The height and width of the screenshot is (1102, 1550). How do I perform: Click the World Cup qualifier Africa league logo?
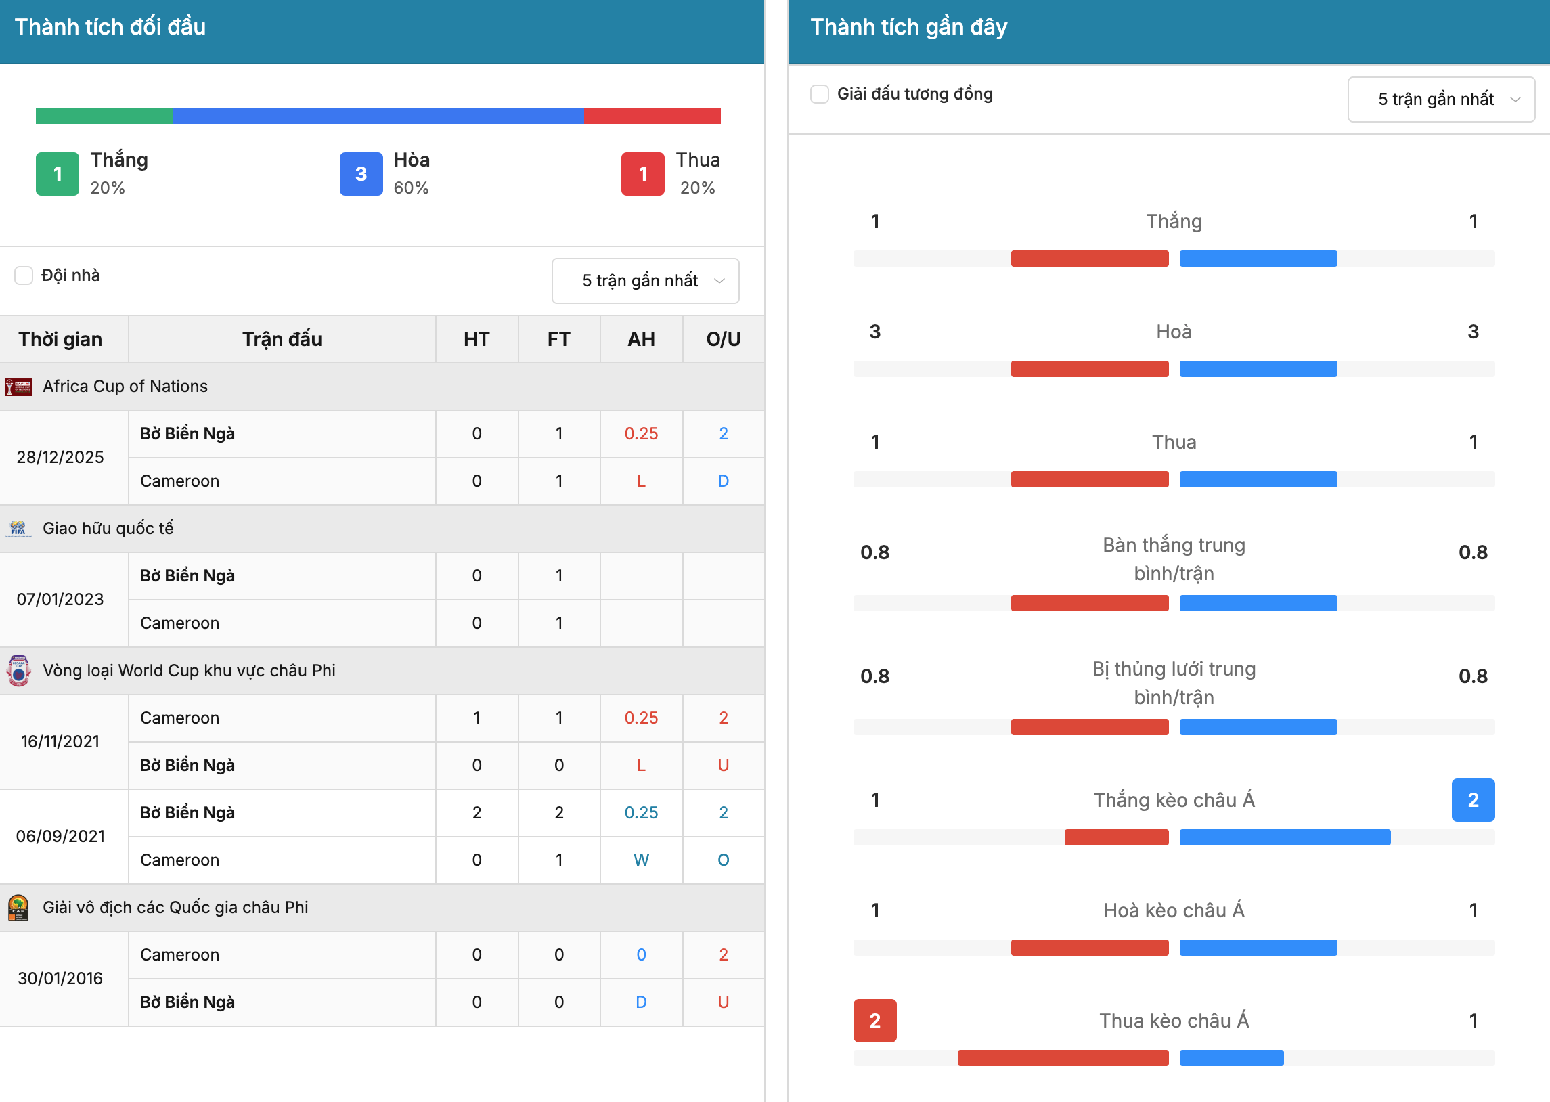(18, 670)
